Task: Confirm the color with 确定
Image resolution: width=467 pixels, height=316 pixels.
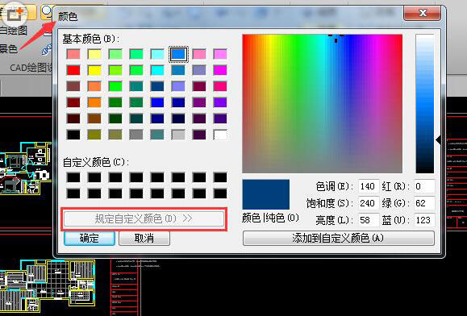Action: pos(90,238)
